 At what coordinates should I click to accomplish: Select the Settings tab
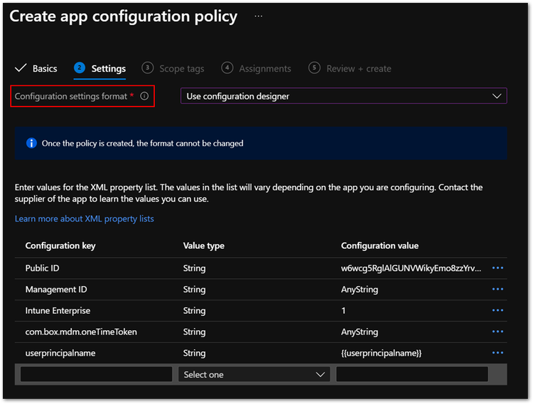coord(100,69)
